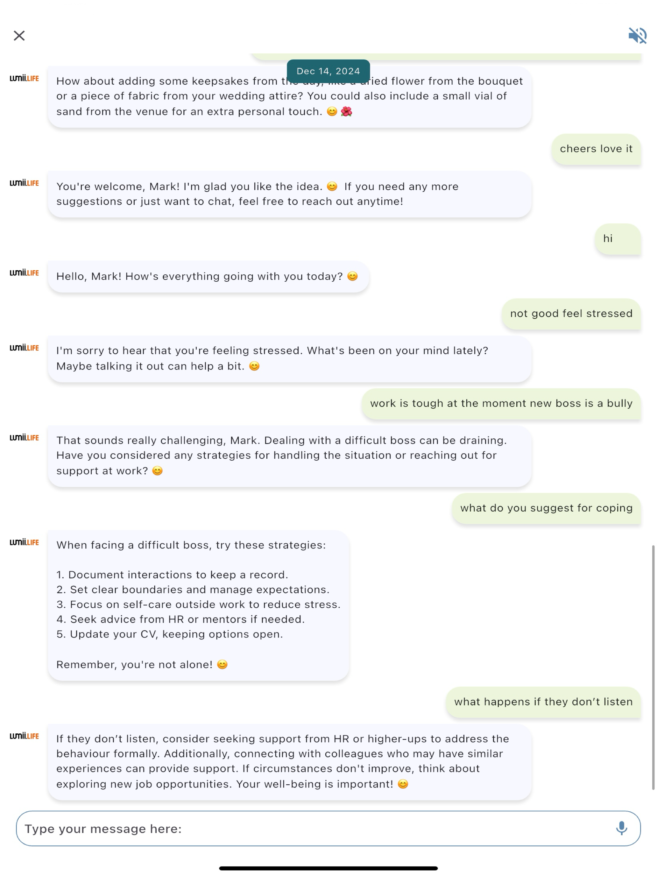Click the 'Update your CV' strategies reply bubble
Screen dimensions: 657x876
coord(198,605)
